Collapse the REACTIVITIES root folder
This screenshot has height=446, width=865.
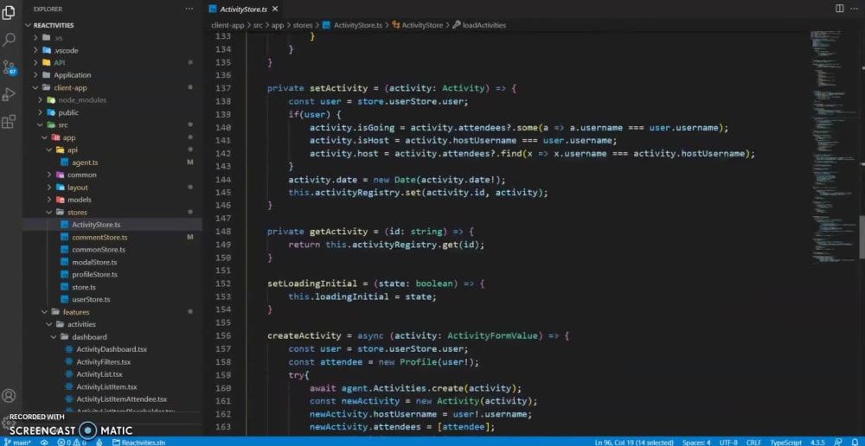click(x=112, y=25)
